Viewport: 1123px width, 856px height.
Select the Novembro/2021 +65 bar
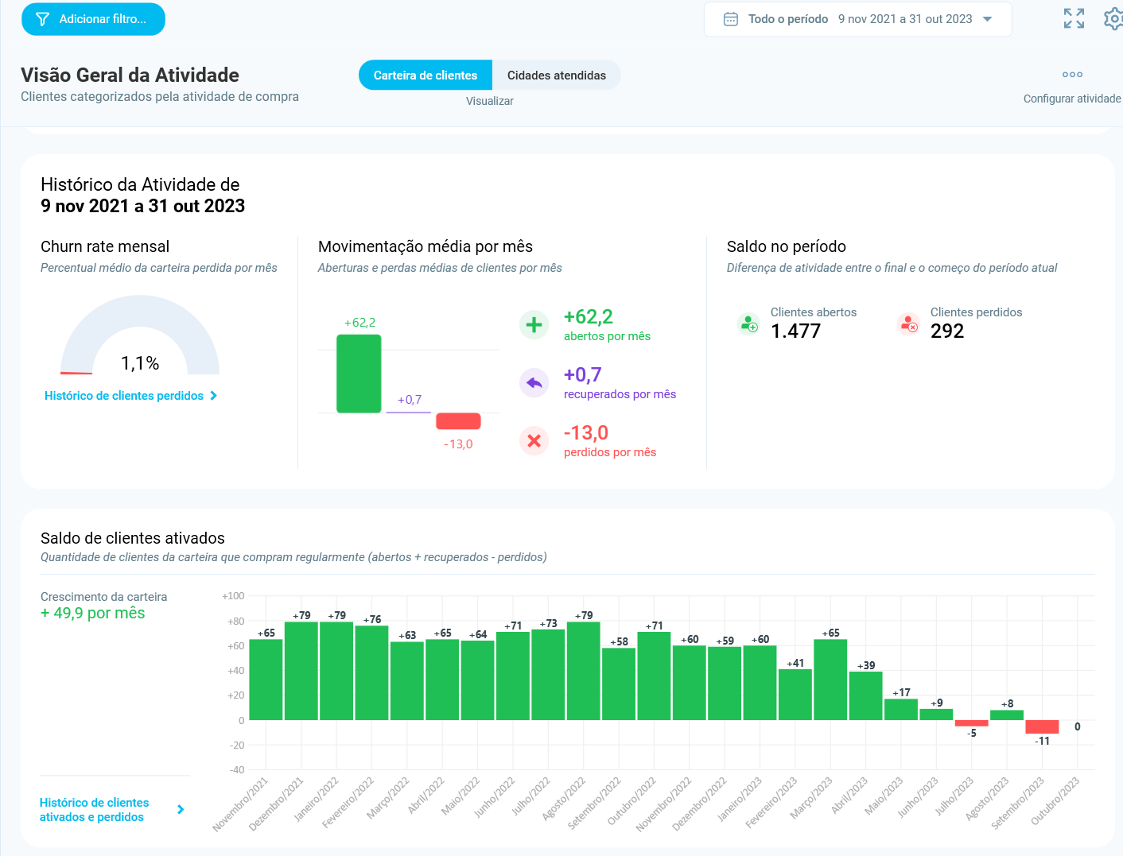click(x=266, y=680)
